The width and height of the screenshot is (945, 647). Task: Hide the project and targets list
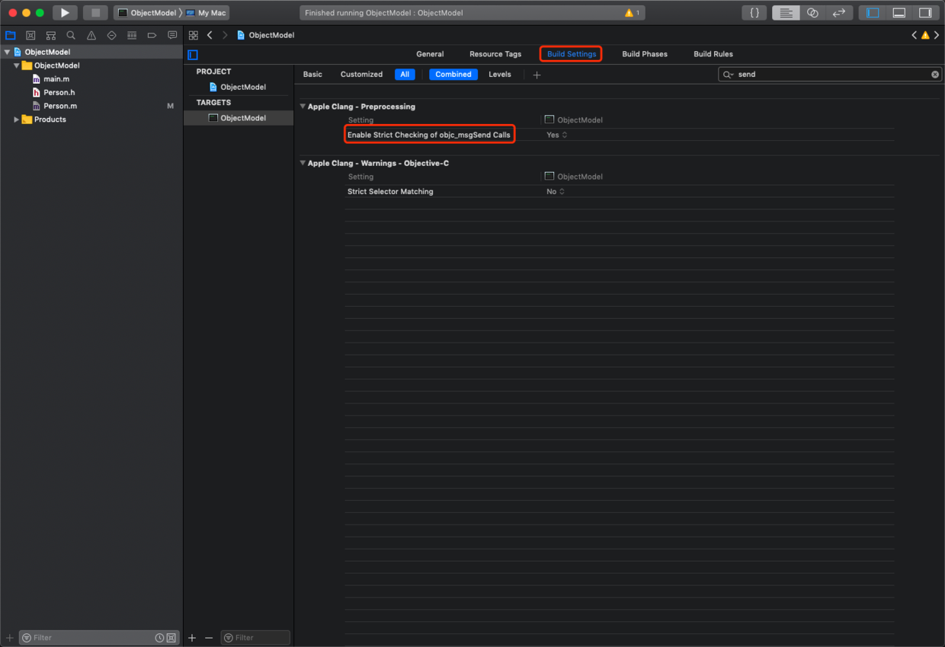click(x=193, y=55)
